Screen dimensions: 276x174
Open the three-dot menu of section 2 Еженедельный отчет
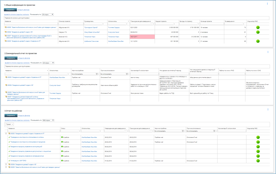click(x=268, y=52)
